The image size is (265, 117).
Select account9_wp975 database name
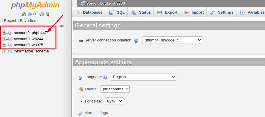coord(28,45)
